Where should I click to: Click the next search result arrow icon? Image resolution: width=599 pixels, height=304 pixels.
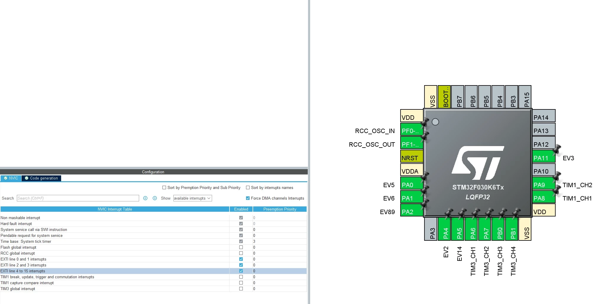(x=155, y=198)
